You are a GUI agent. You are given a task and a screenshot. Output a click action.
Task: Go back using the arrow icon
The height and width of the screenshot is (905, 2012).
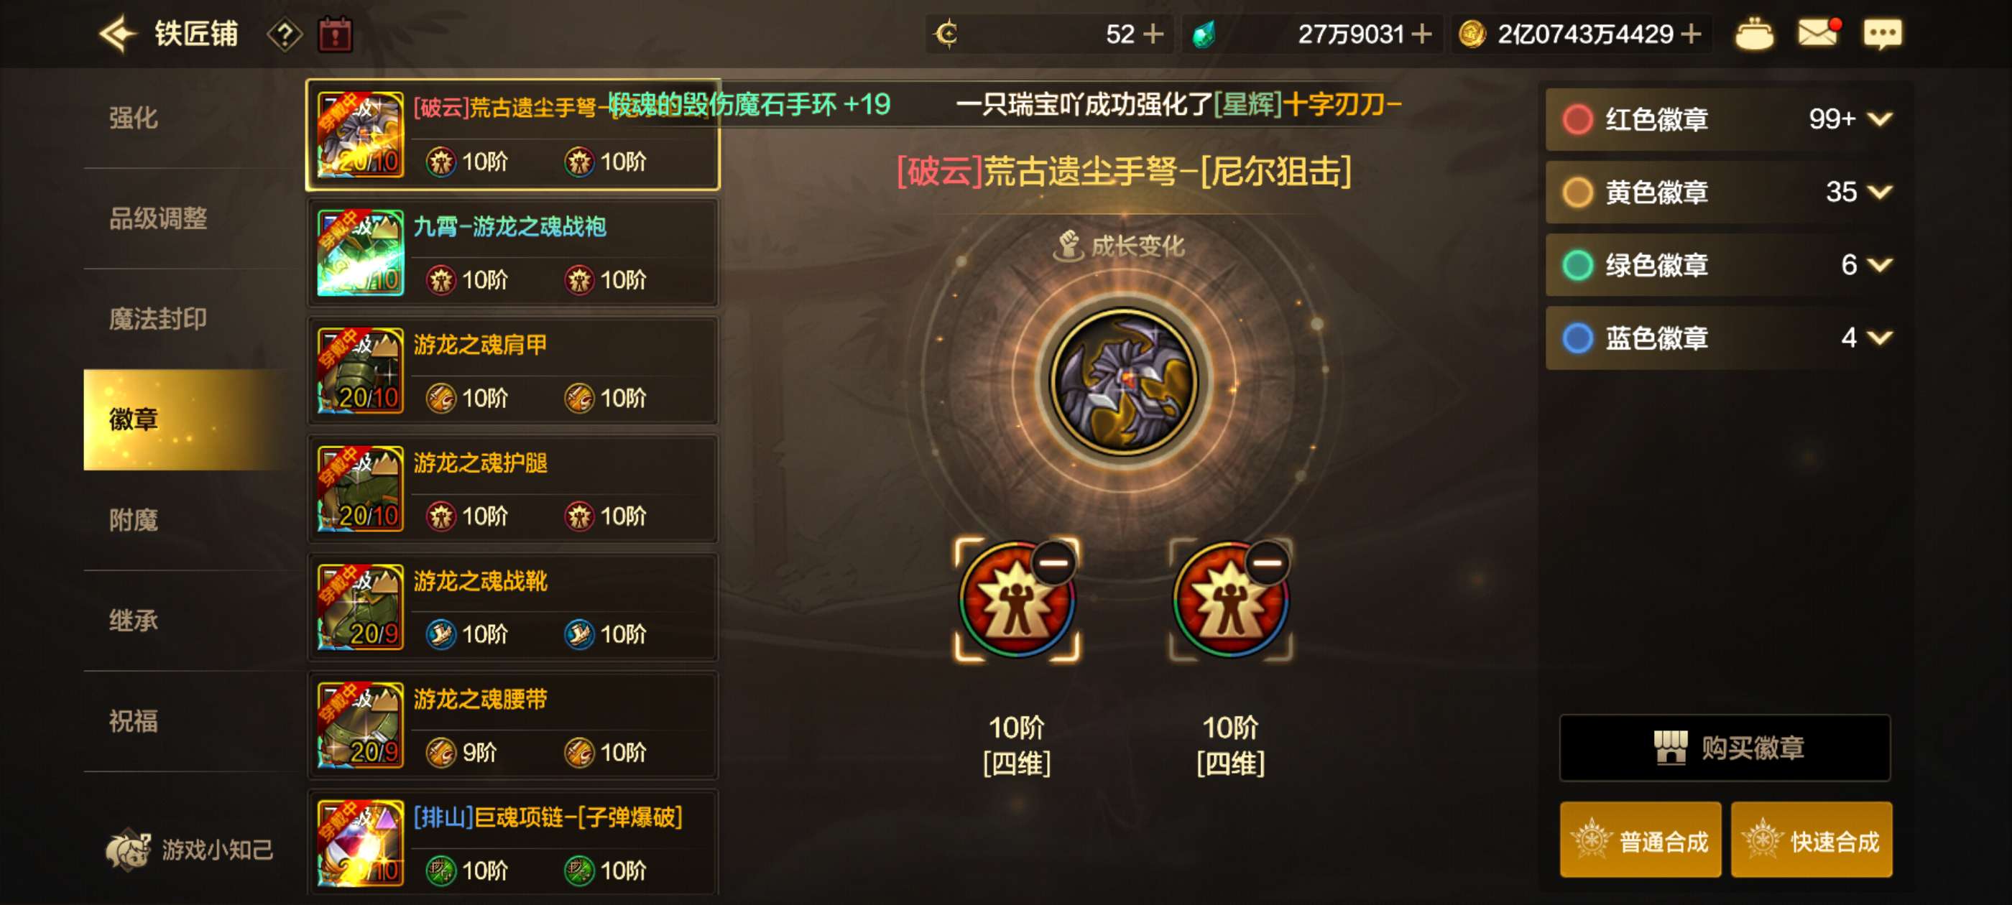point(118,34)
